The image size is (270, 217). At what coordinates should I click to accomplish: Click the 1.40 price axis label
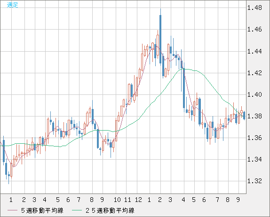[x=254, y=94]
